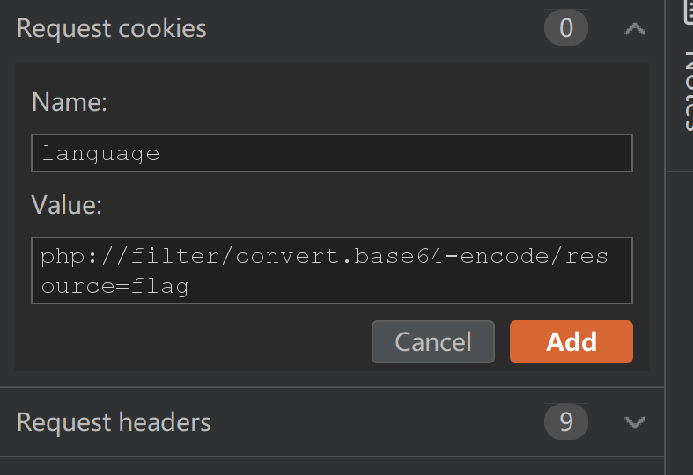
Task: Open the Notes icon in the side strip
Action: [688, 12]
